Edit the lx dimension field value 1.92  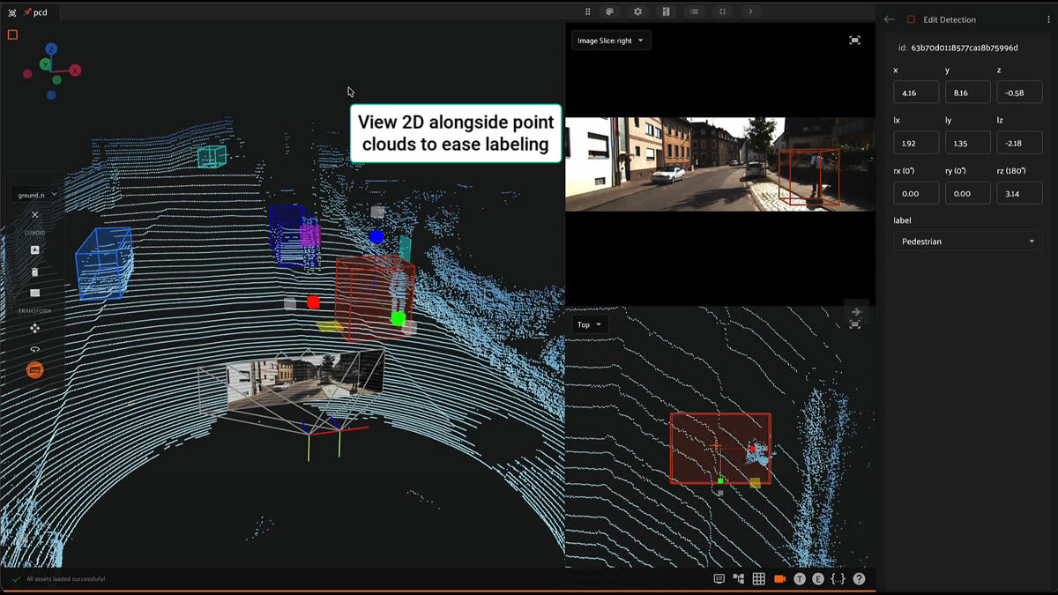point(916,143)
